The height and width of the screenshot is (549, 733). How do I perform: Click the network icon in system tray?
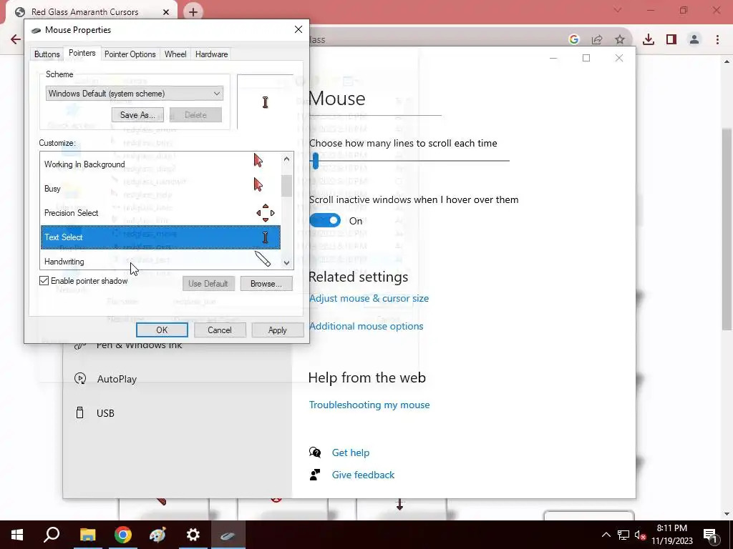coord(623,535)
